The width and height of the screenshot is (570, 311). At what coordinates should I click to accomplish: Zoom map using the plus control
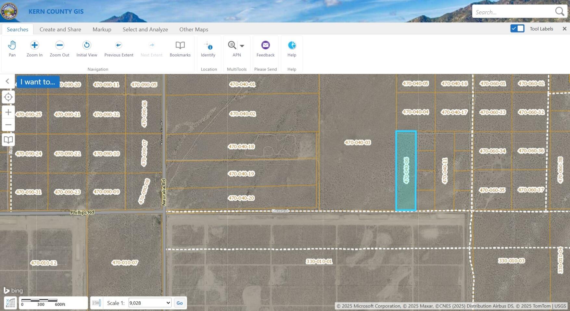[x=8, y=112]
